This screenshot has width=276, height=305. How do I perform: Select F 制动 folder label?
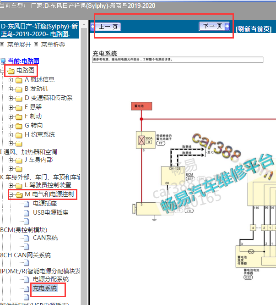click(33, 116)
